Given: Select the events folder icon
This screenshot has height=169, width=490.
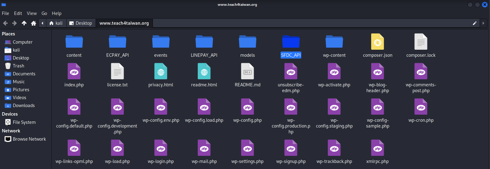Looking at the screenshot, I should point(161,41).
